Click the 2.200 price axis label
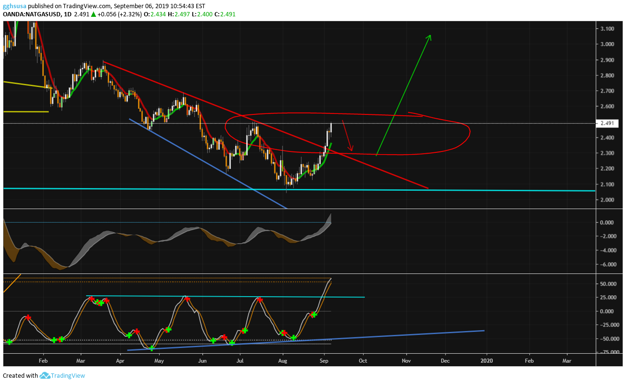 point(607,169)
